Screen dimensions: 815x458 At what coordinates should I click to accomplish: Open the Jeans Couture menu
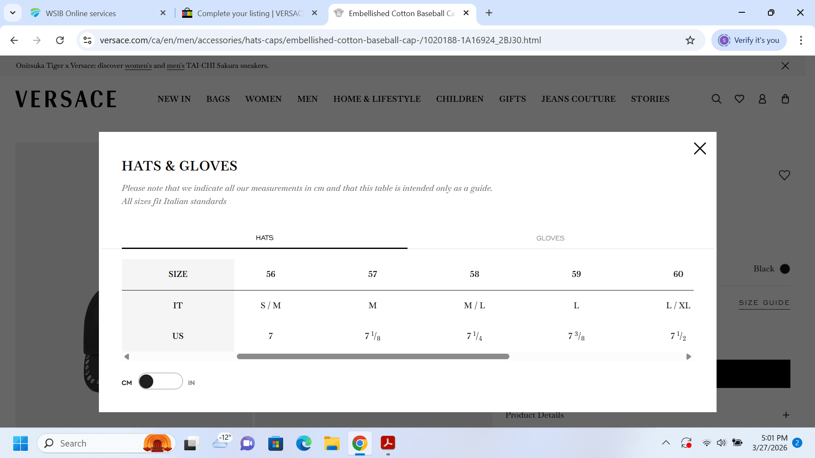[x=578, y=99]
